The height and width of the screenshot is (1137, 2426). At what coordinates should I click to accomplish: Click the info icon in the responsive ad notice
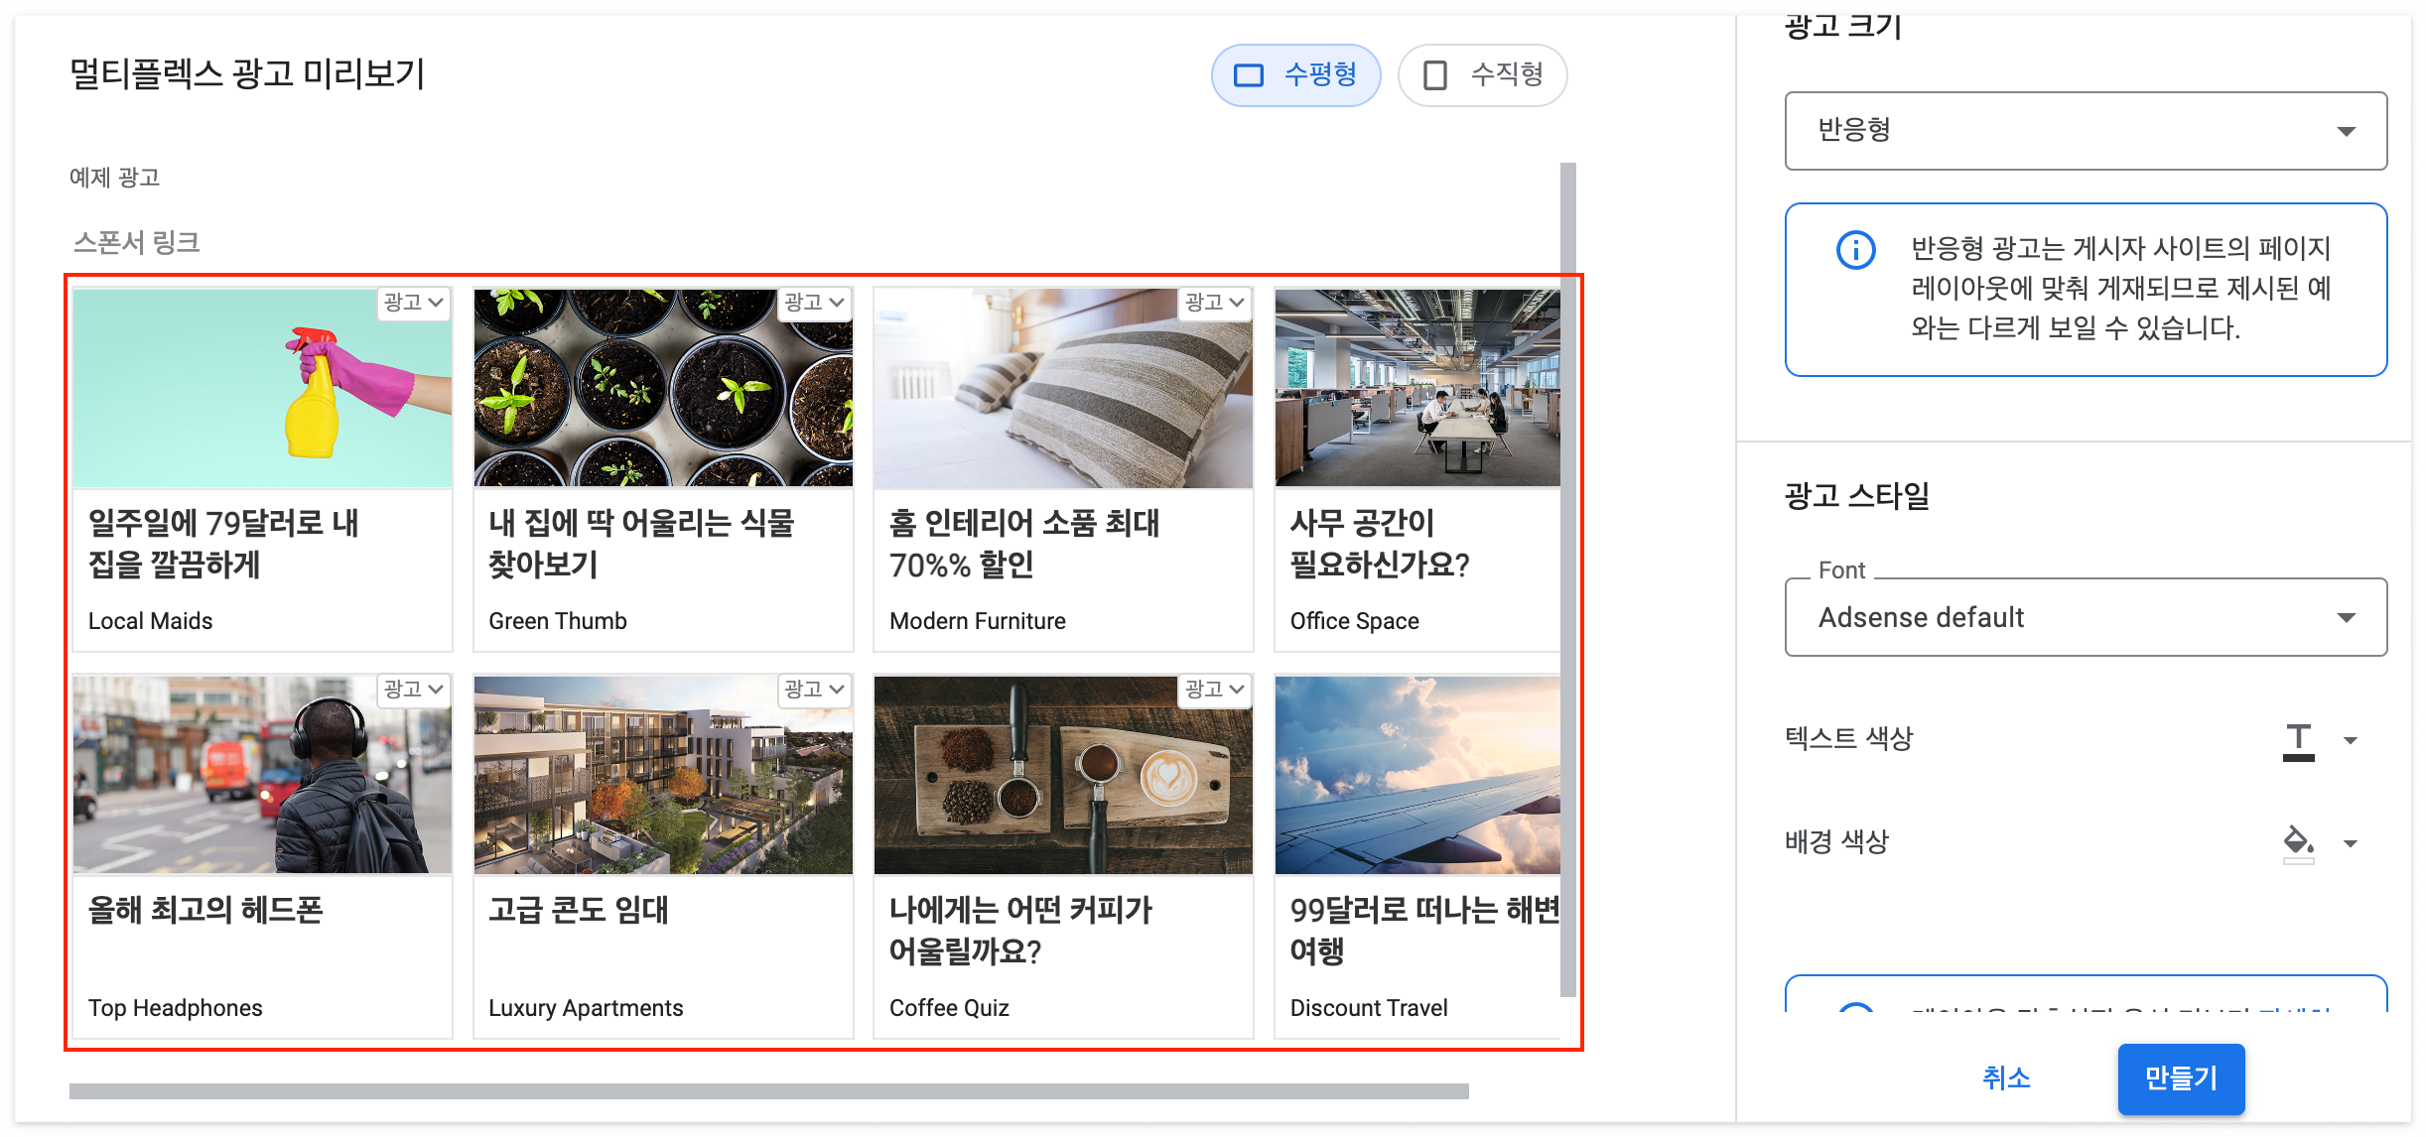tap(1855, 251)
